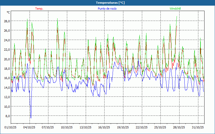Click the 16,0 value on the y-axis
This screenshot has height=134, width=215.
(7, 78)
